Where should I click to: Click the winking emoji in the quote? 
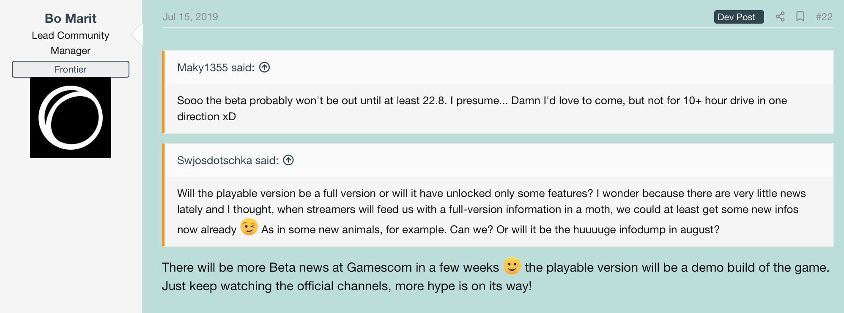(249, 227)
